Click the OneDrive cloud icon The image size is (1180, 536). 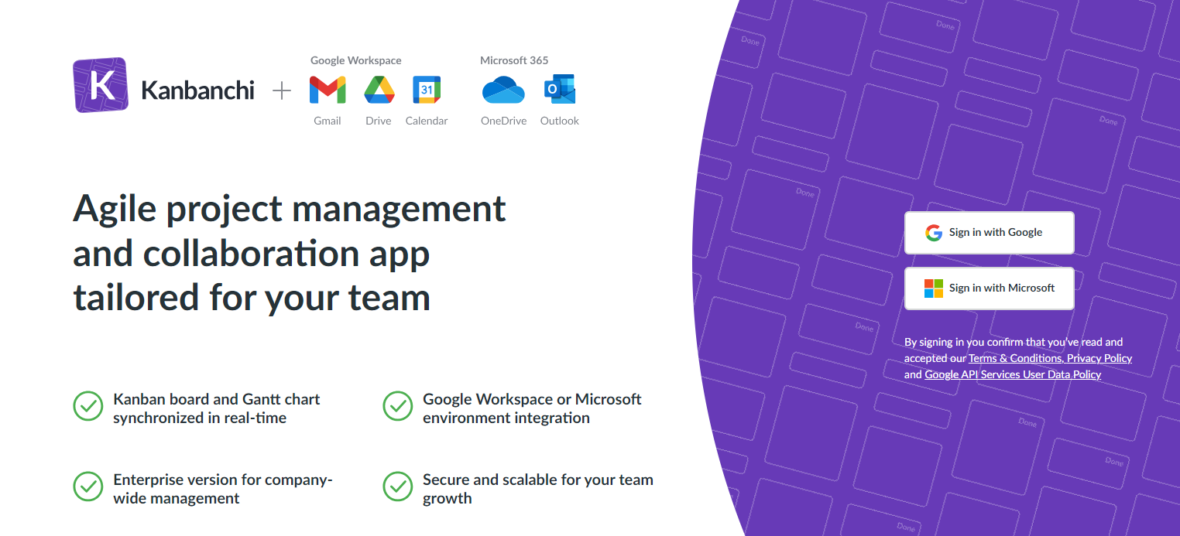(x=503, y=90)
